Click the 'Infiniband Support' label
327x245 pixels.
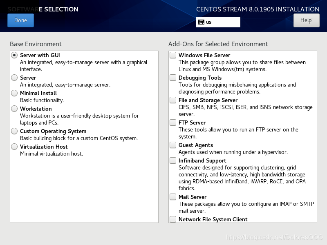click(x=202, y=160)
